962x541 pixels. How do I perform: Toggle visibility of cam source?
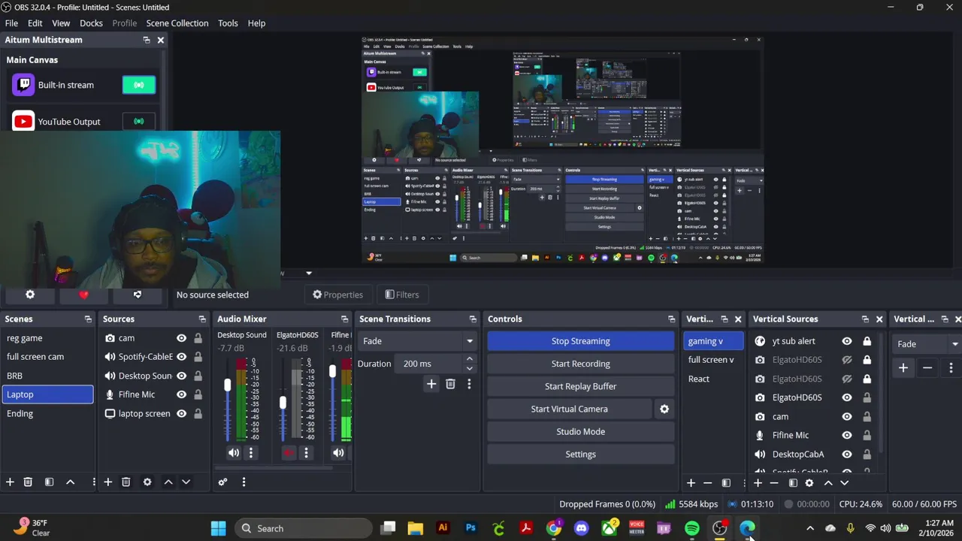pos(181,338)
